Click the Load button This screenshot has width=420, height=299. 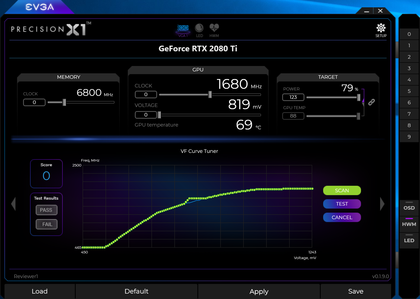pyautogui.click(x=40, y=291)
